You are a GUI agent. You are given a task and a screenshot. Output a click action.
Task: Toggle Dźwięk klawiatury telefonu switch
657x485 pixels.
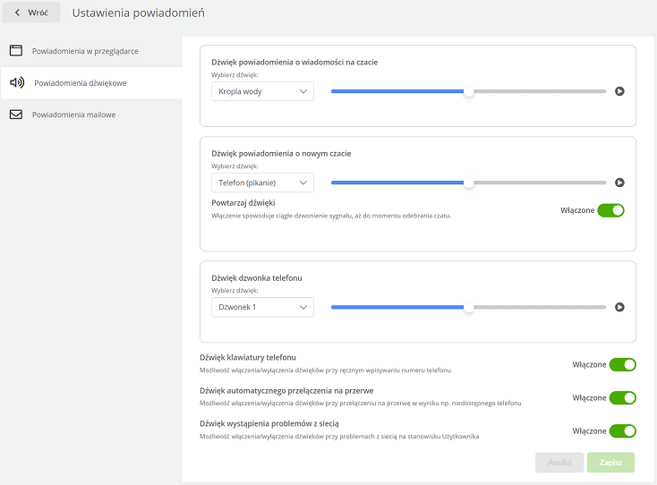[623, 364]
